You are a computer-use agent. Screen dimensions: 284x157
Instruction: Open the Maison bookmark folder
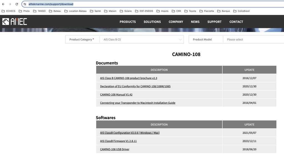point(110,11)
